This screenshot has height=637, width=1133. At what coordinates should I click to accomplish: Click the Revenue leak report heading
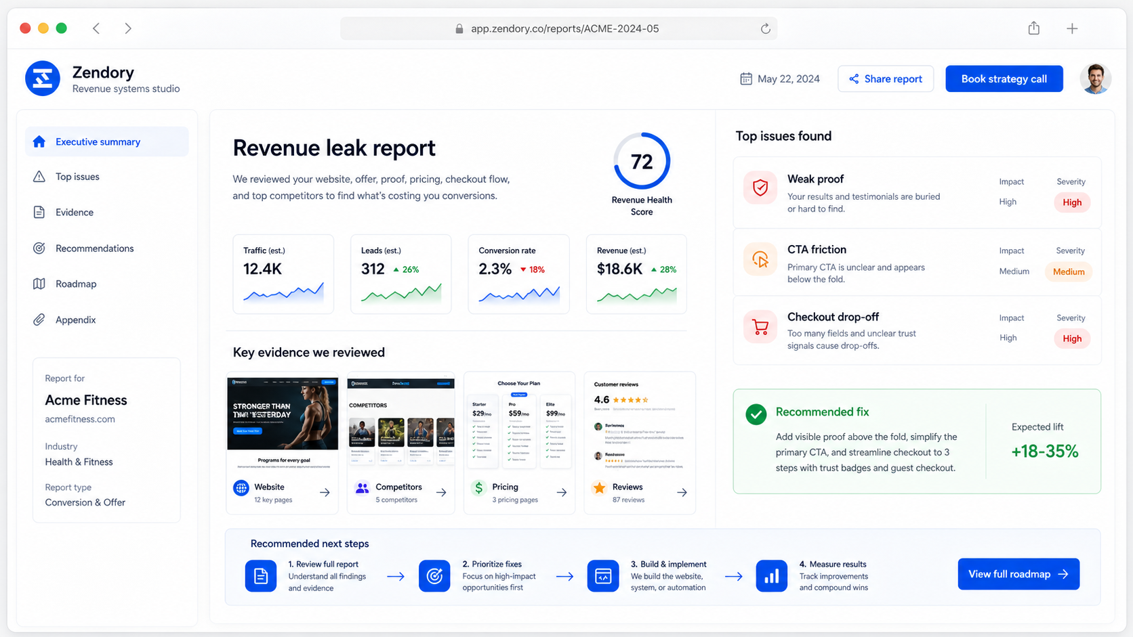(334, 148)
